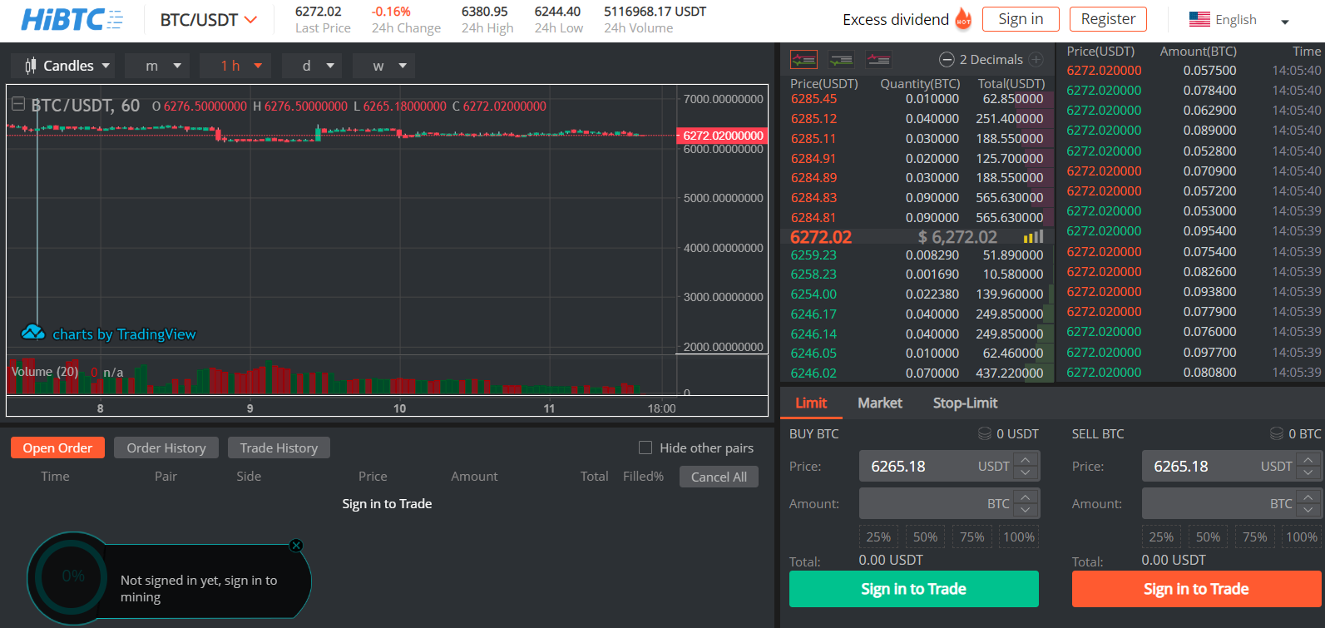The width and height of the screenshot is (1325, 628).
Task: Set buy amount to 50%
Action: (925, 537)
